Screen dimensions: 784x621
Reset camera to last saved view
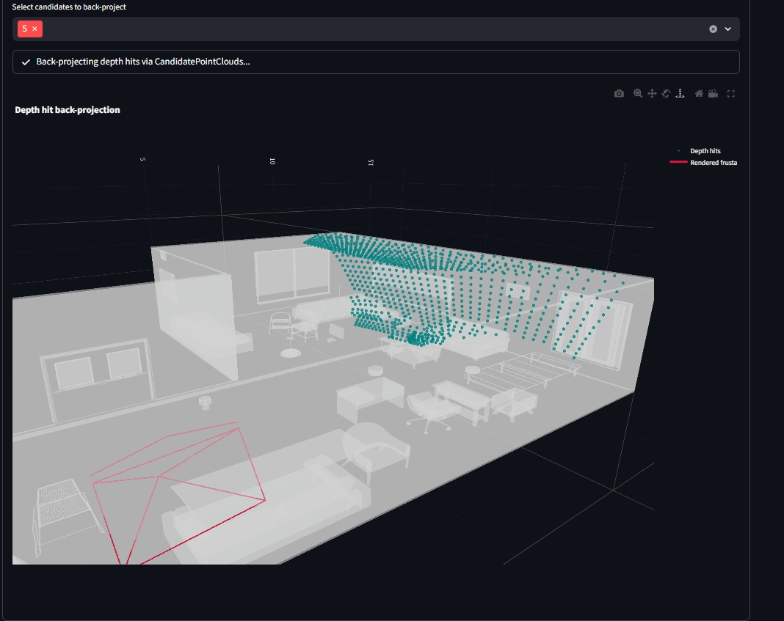[713, 93]
